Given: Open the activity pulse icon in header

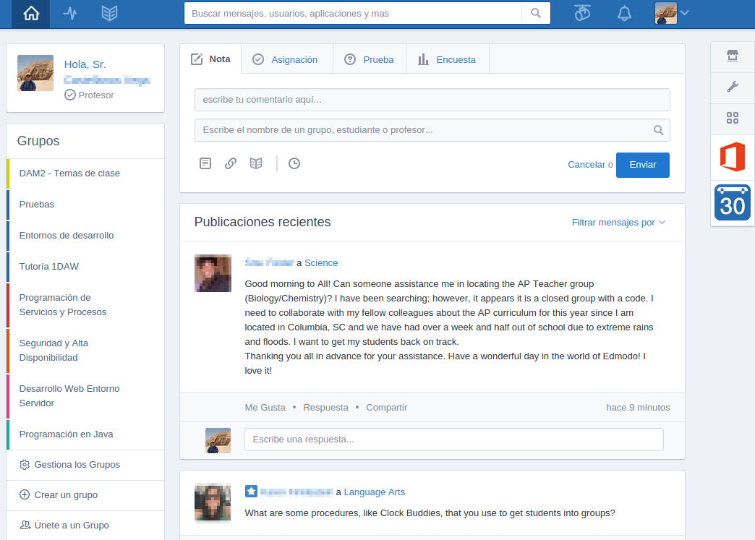Looking at the screenshot, I should click(x=70, y=14).
